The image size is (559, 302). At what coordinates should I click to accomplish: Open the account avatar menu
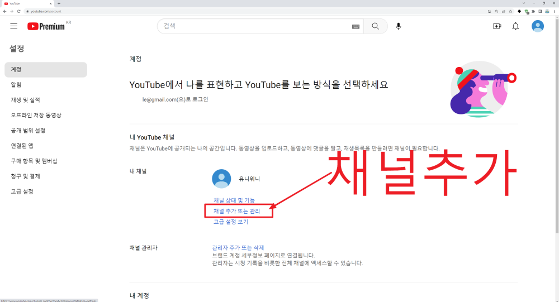[538, 26]
